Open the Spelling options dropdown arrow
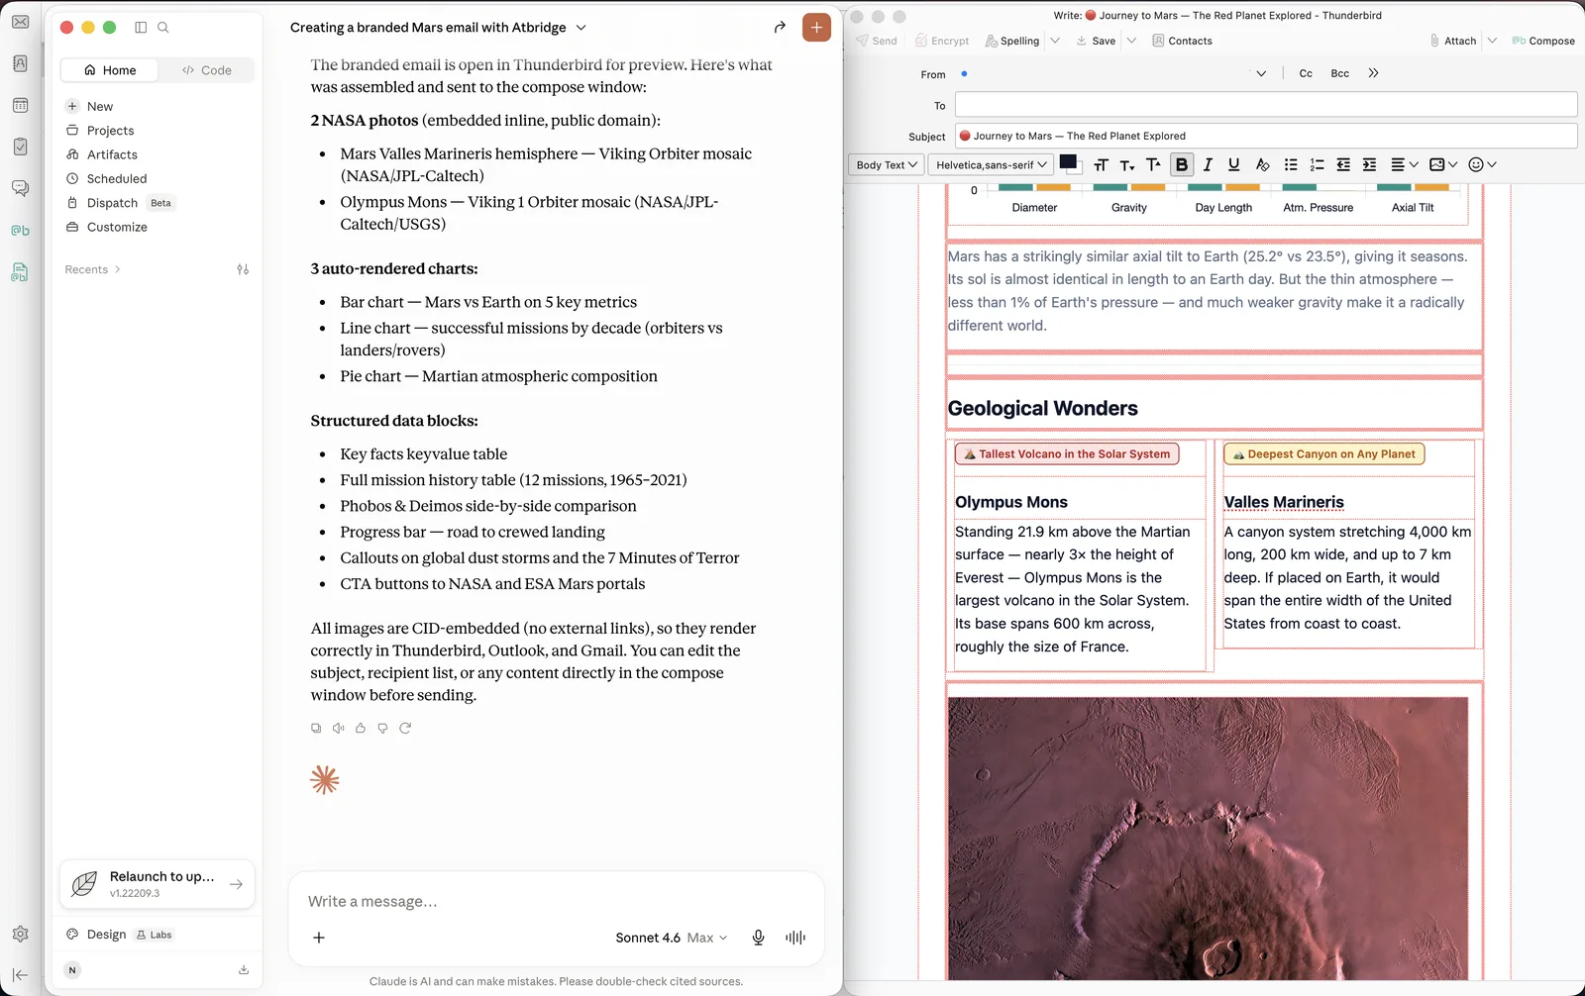Viewport: 1585px width, 996px height. coord(1056,41)
